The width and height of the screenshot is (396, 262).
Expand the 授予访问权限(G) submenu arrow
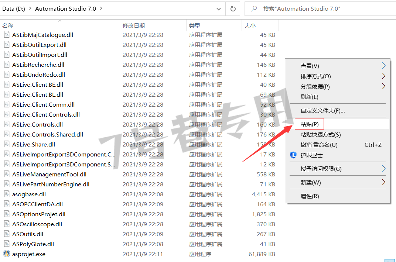coord(383,168)
